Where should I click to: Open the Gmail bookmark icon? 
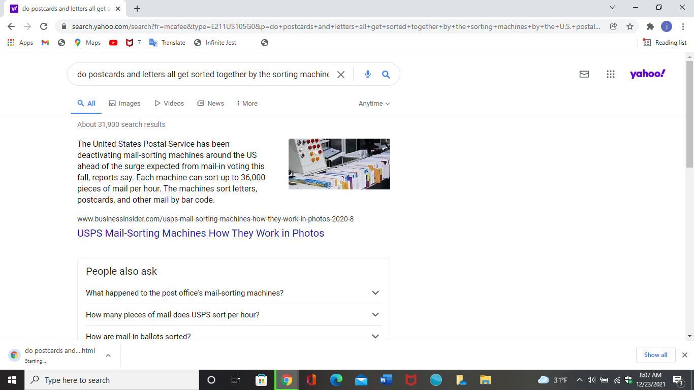click(45, 43)
